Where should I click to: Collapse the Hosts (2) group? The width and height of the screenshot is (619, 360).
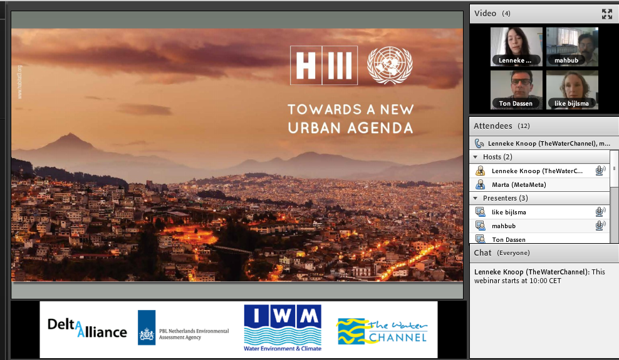[x=476, y=157]
